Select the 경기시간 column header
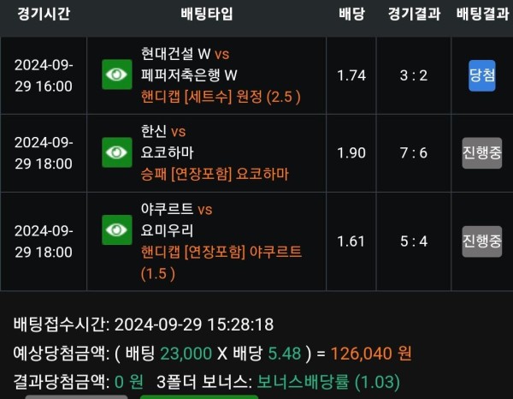 pos(44,14)
